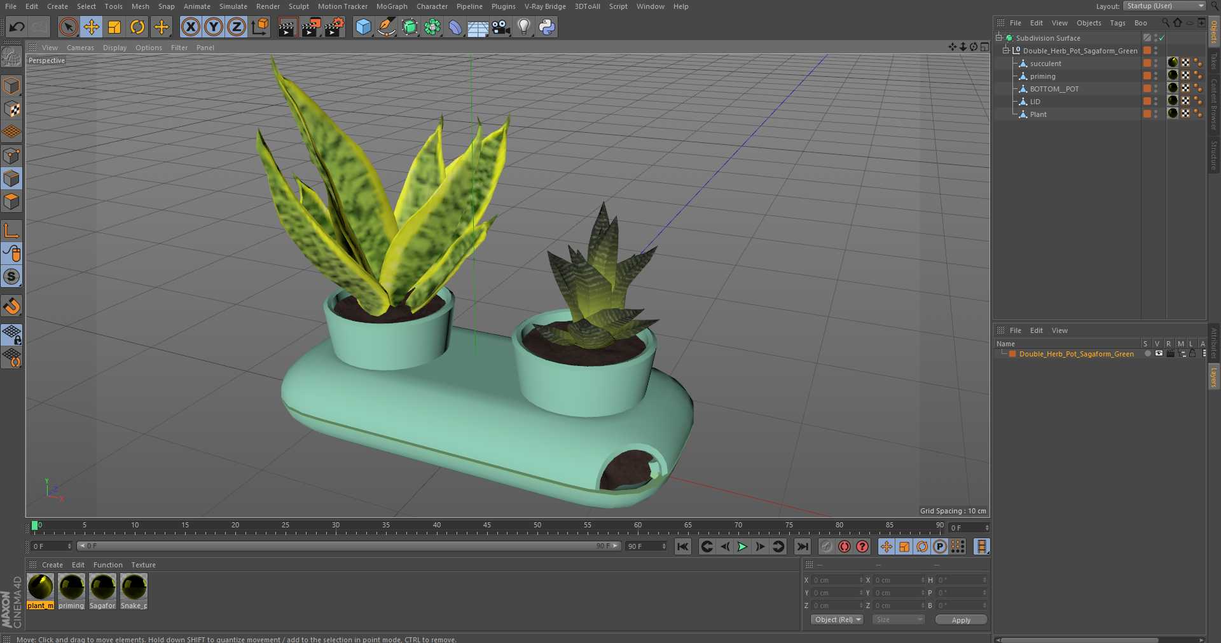Viewport: 1221px width, 643px height.
Task: Open the Array modeling objects icon
Action: click(432, 27)
